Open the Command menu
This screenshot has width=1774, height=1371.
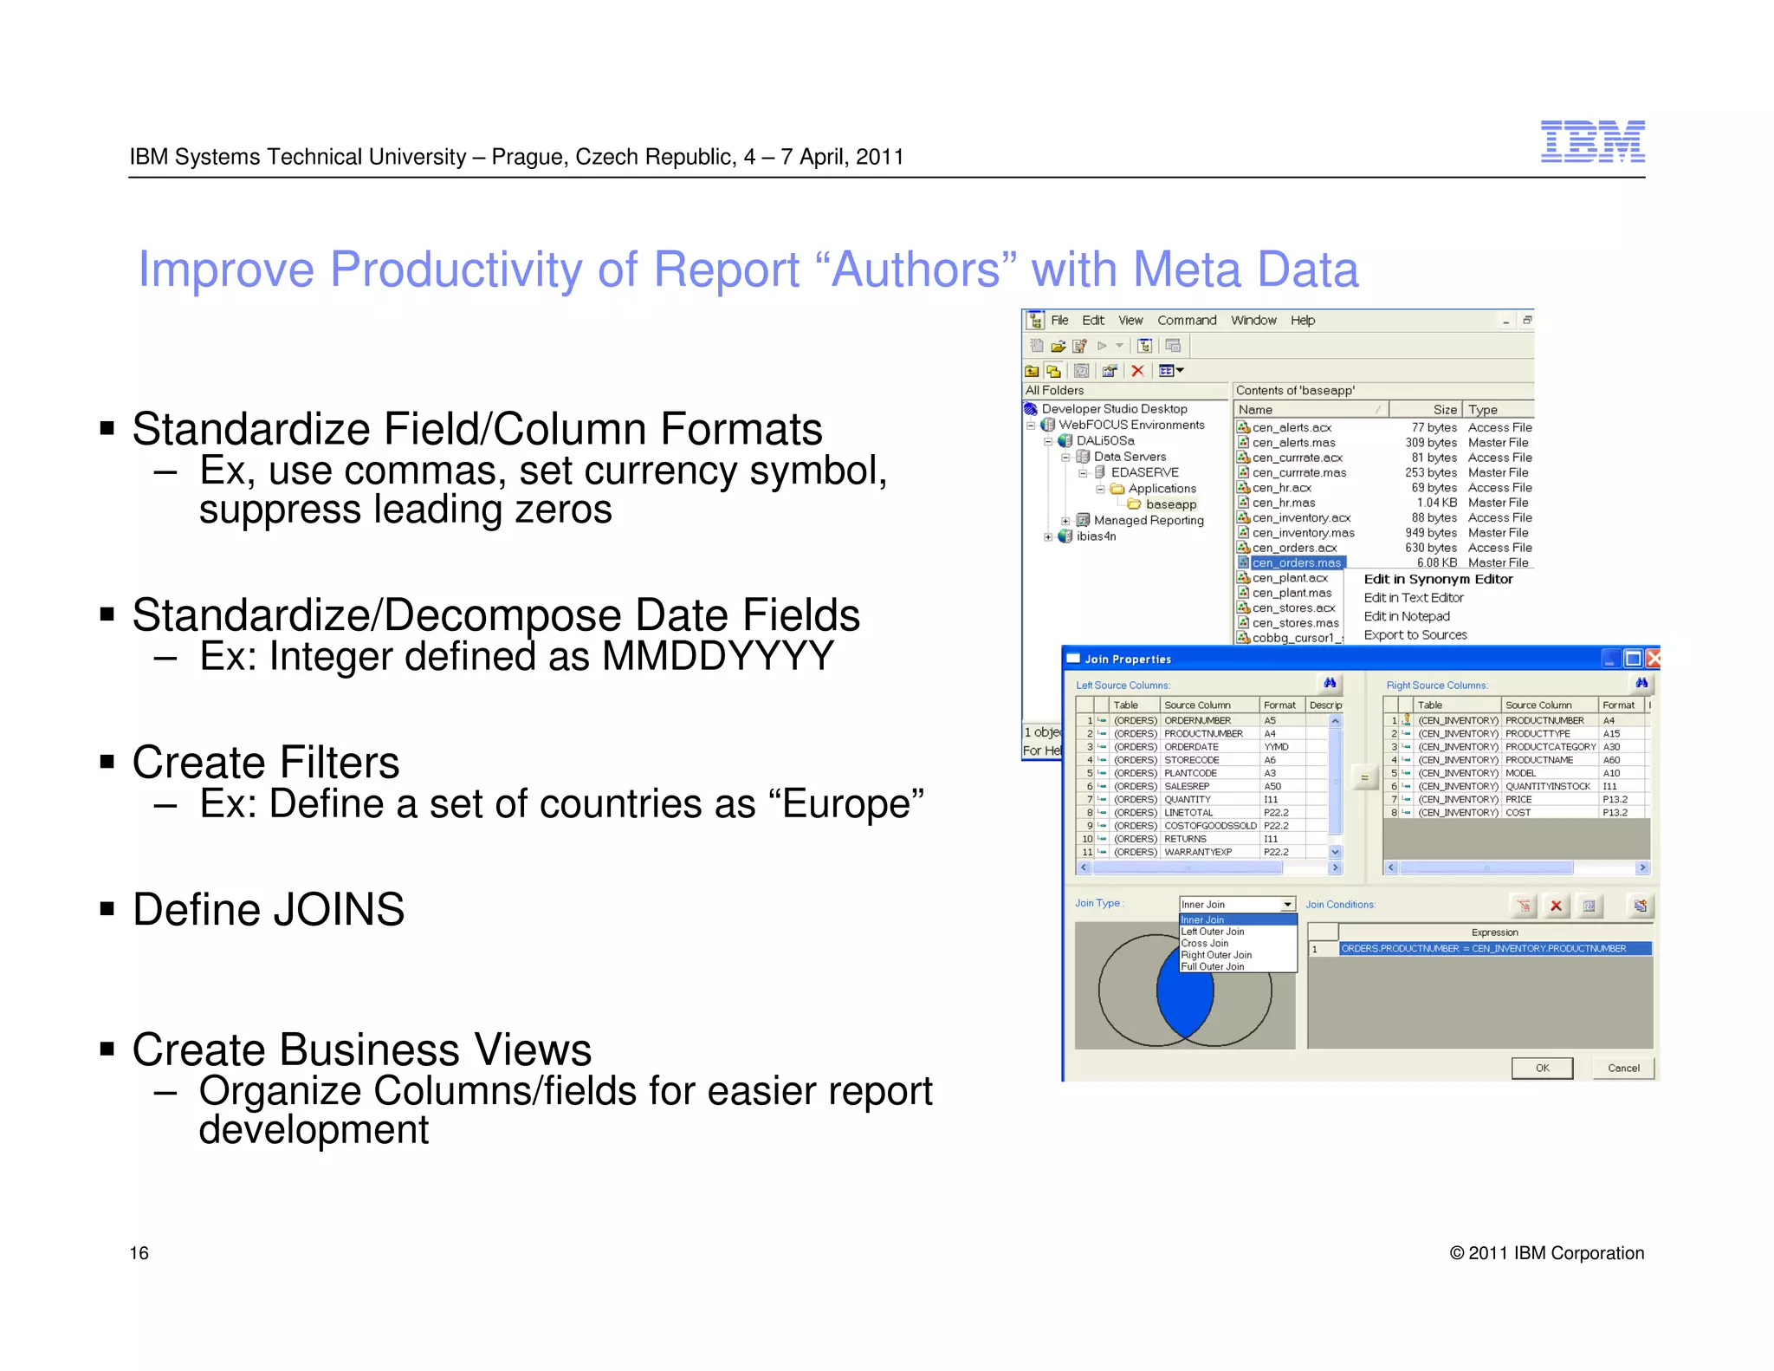pyautogui.click(x=1187, y=321)
